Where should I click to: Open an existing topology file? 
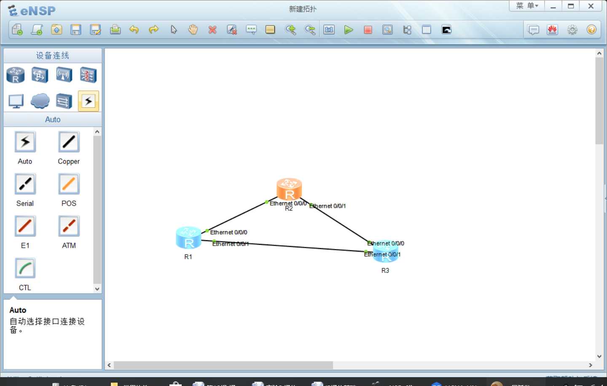click(x=56, y=29)
